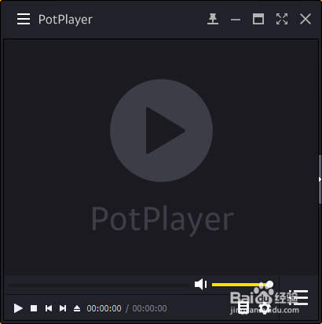Open the PotPlayer main menu hamburger icon

pos(24,19)
